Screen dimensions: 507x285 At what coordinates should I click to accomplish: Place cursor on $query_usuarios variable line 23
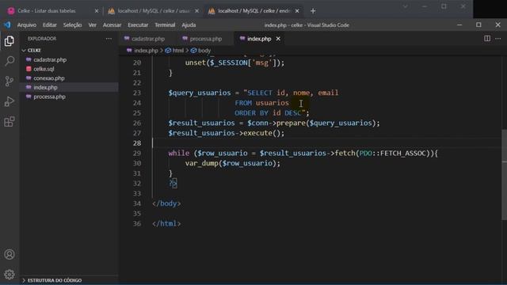[x=200, y=93]
